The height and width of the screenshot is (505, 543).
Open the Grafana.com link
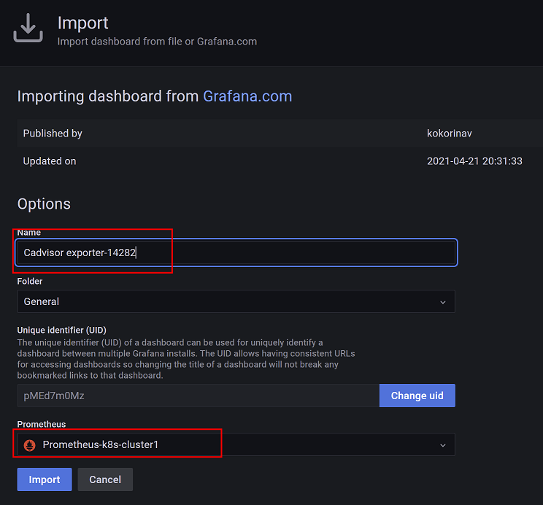tap(247, 96)
